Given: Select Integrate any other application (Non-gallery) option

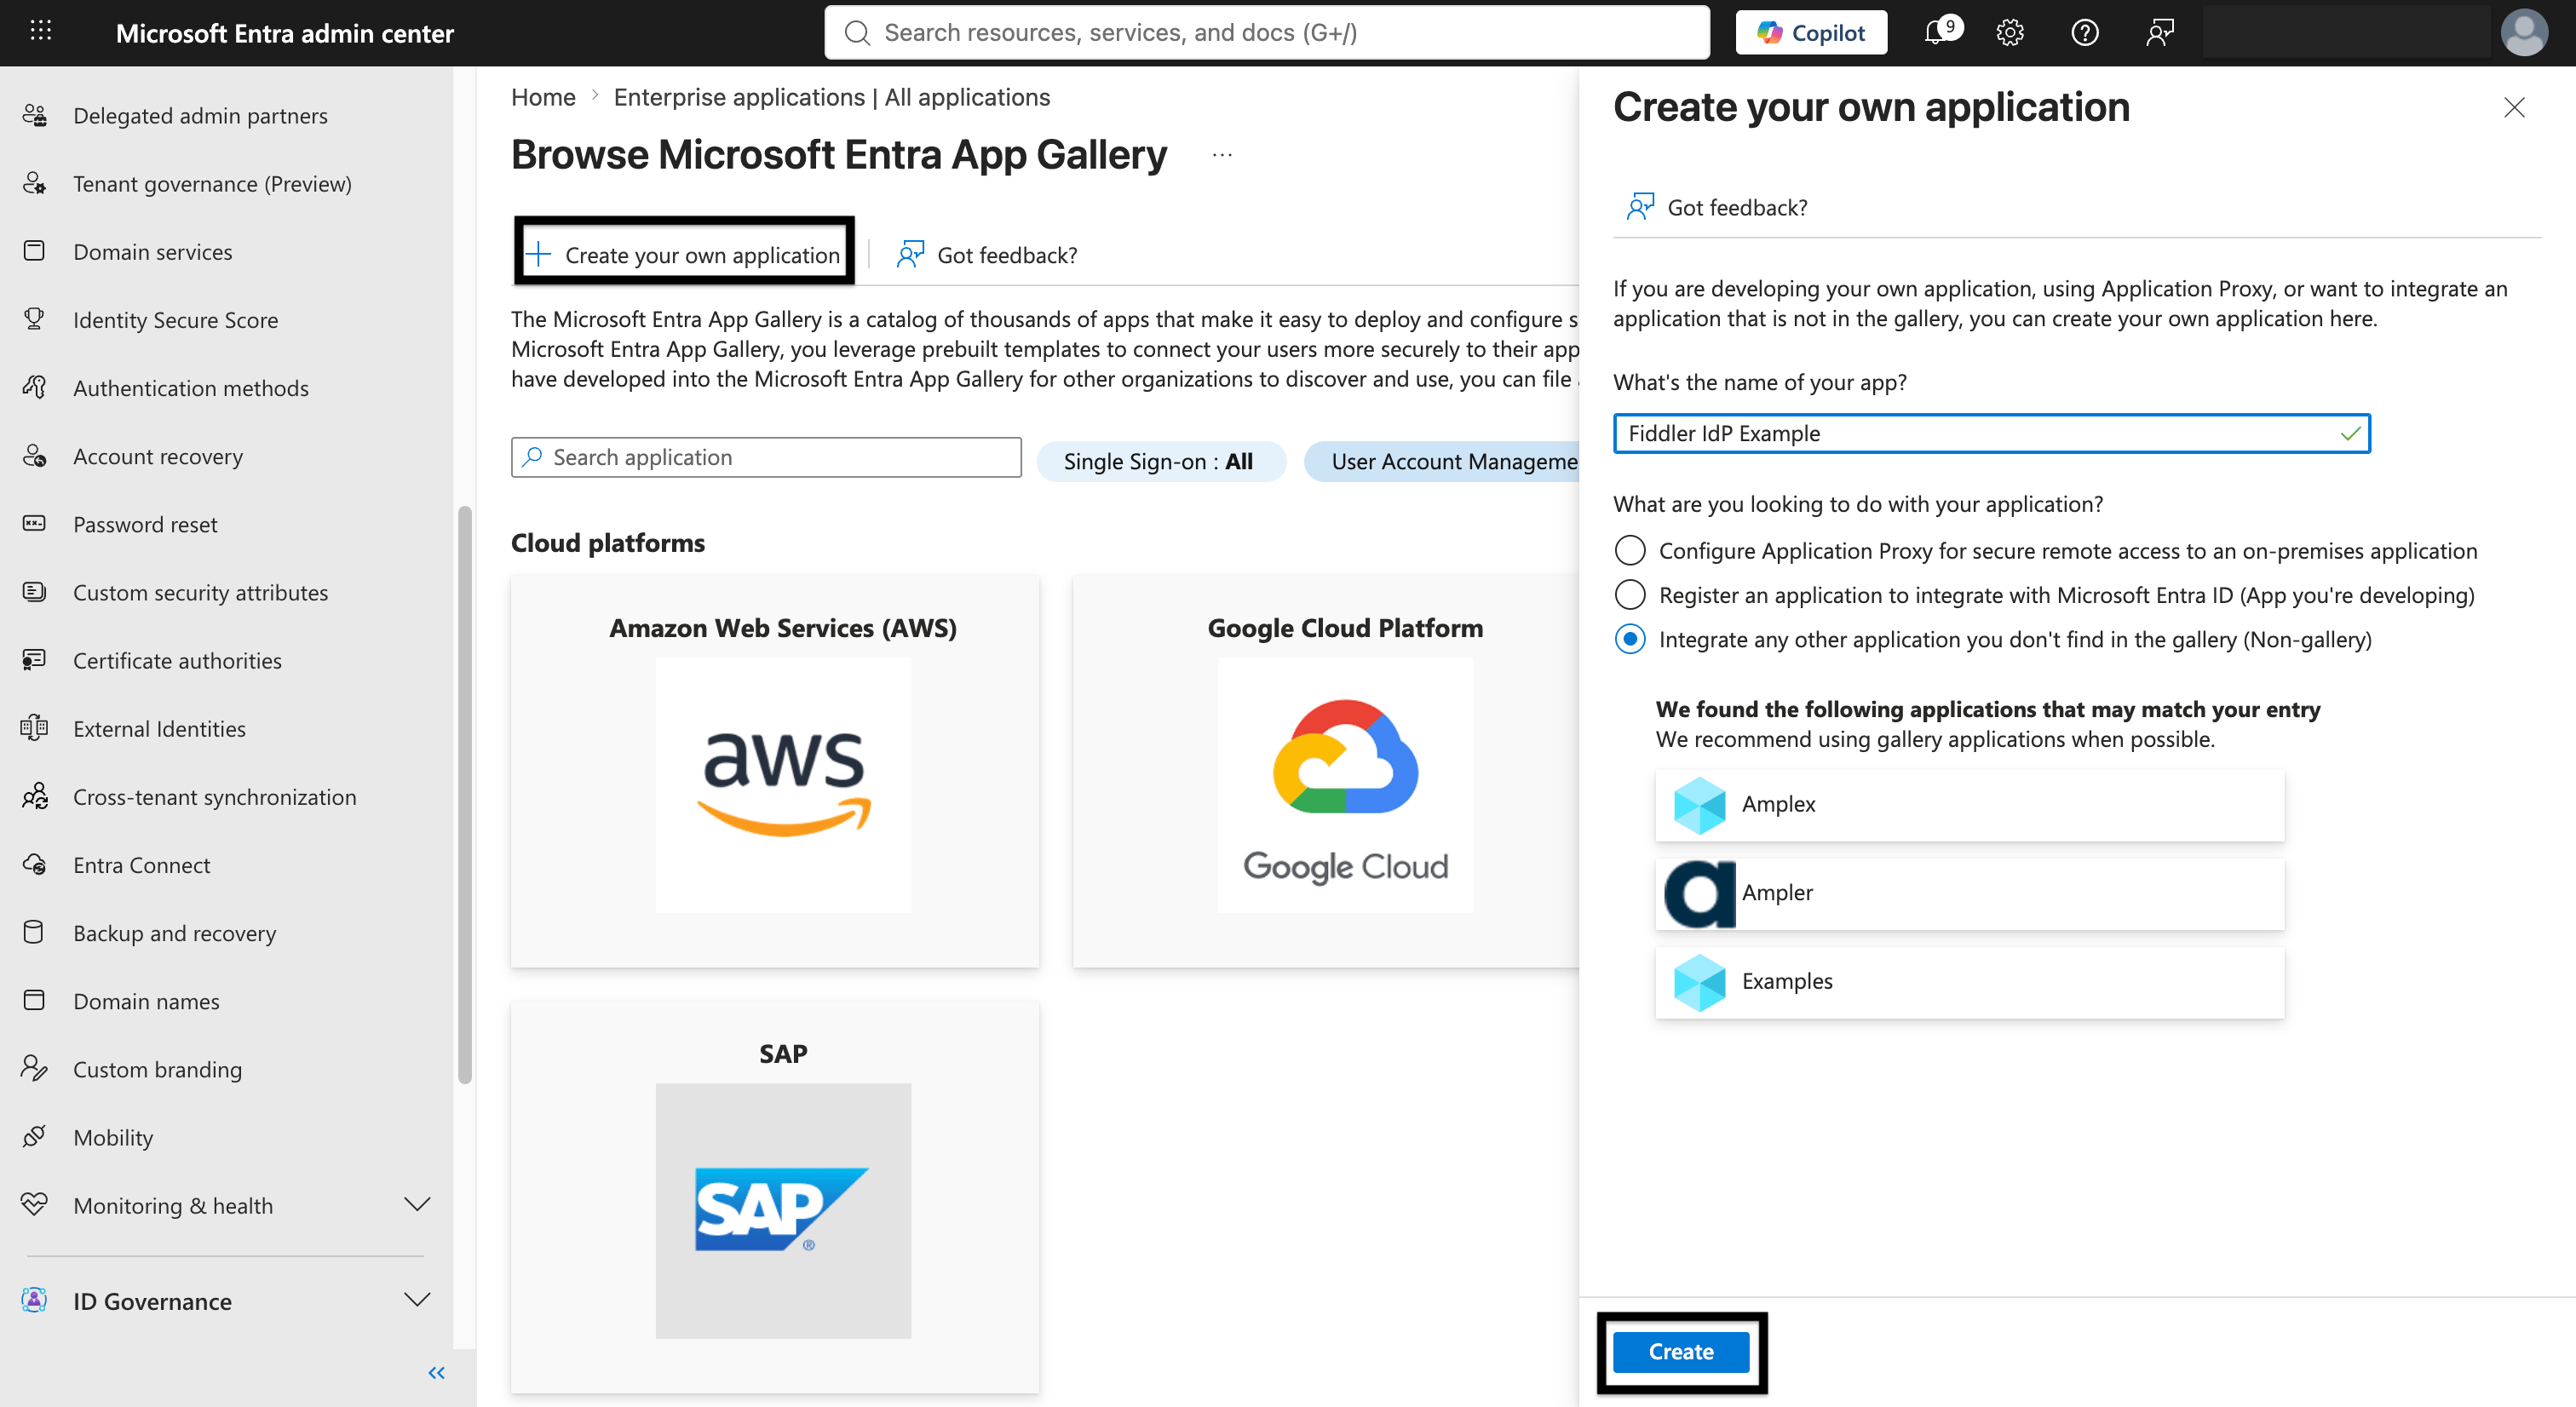Looking at the screenshot, I should point(1630,639).
